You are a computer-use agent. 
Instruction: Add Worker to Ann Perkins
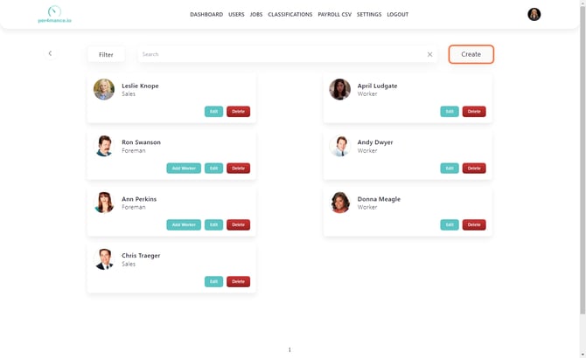(x=184, y=224)
